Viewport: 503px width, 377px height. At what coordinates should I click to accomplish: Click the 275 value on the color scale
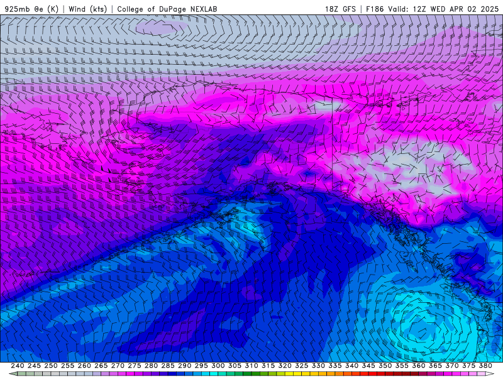[x=134, y=366]
